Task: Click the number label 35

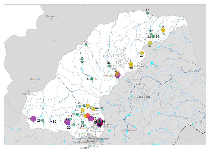Action: pos(54,121)
